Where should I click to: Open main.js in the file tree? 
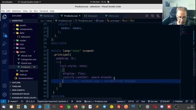point(23,75)
